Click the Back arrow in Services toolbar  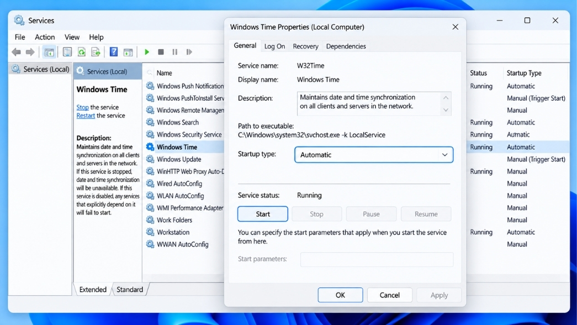(x=16, y=52)
